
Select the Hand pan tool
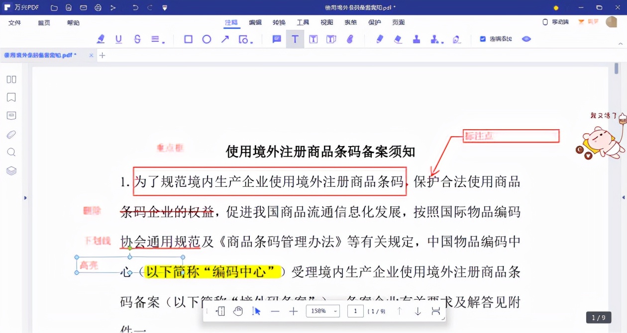pyautogui.click(x=238, y=311)
